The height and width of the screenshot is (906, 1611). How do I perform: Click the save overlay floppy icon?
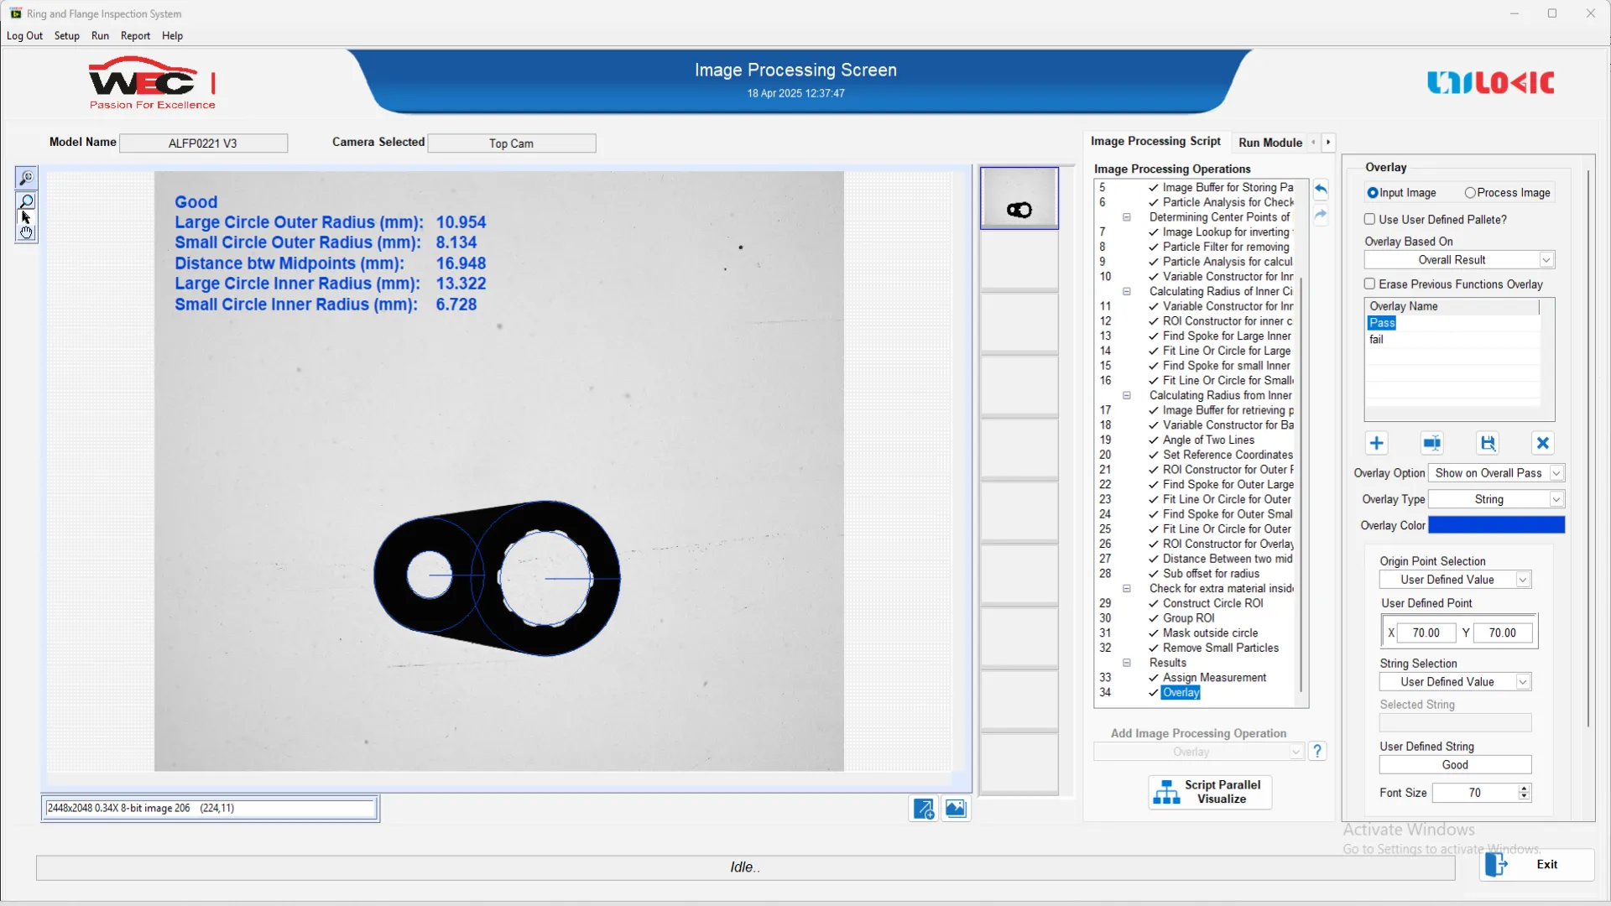[x=1488, y=443]
